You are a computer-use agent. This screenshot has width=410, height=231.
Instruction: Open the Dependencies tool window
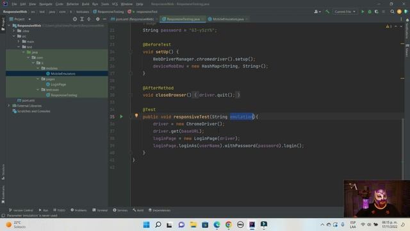160,210
